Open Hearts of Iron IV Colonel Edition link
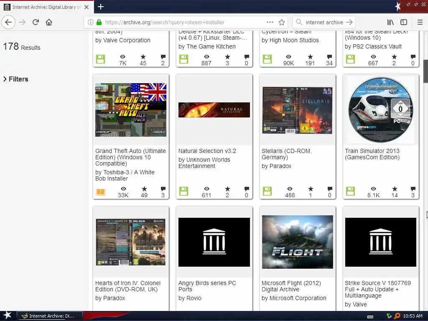 pyautogui.click(x=128, y=286)
